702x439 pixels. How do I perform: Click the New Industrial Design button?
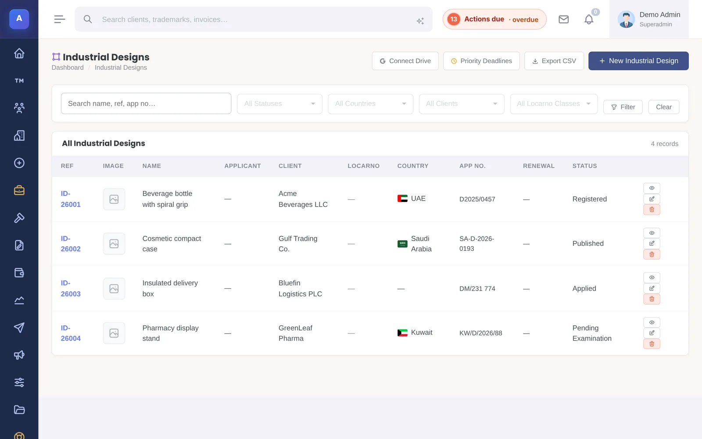click(638, 61)
